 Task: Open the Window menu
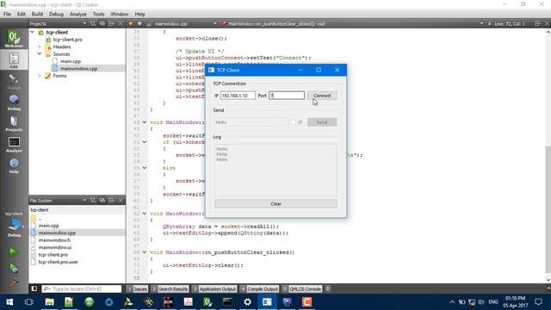tap(120, 14)
